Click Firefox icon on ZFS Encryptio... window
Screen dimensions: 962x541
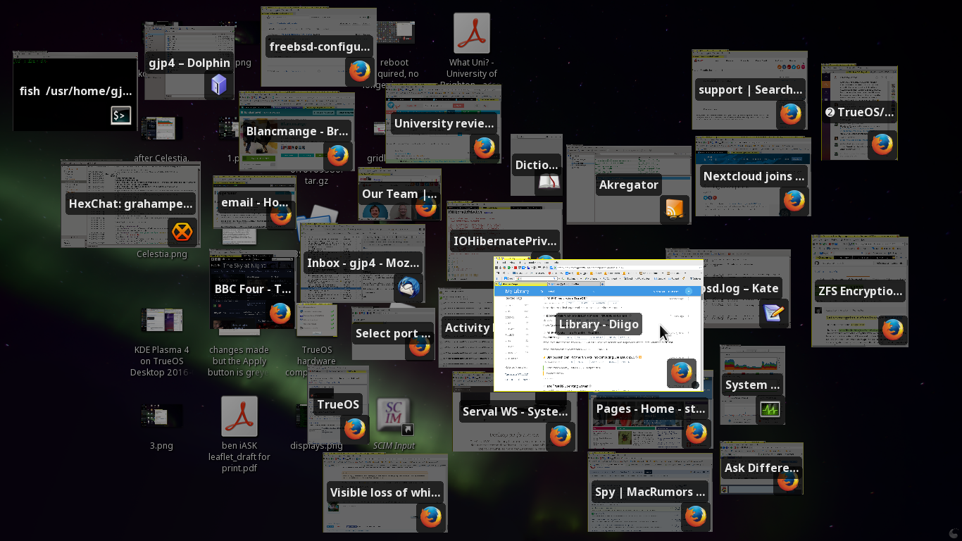[893, 330]
